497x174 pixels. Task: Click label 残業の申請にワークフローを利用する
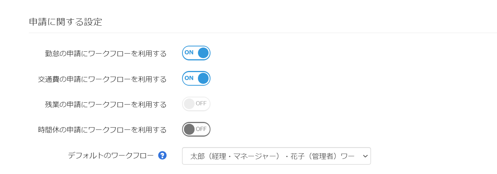[106, 105]
